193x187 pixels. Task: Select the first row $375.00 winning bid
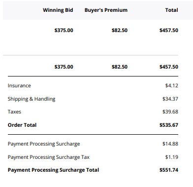64,30
